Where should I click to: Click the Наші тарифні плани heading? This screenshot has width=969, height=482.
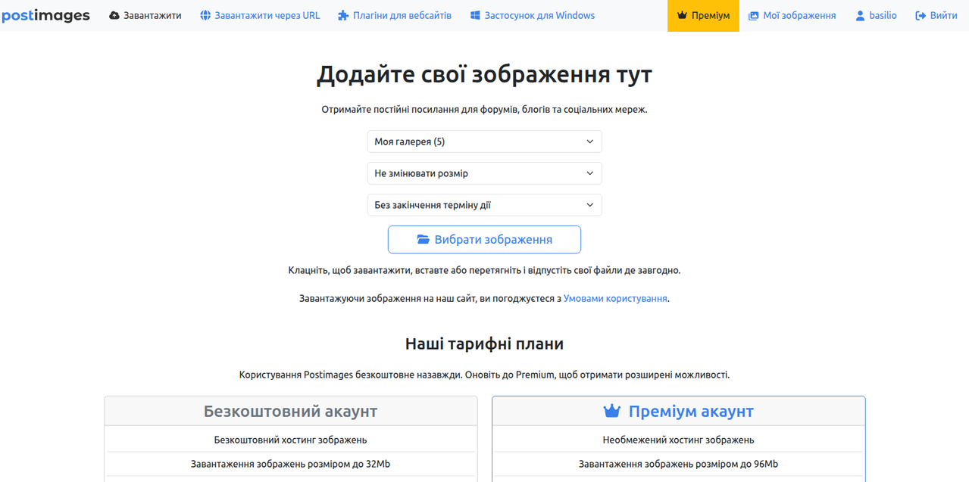tap(485, 344)
